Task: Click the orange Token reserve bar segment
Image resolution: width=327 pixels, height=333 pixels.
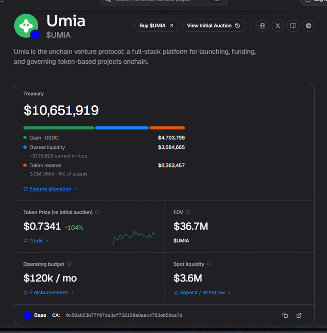Action: [x=167, y=128]
